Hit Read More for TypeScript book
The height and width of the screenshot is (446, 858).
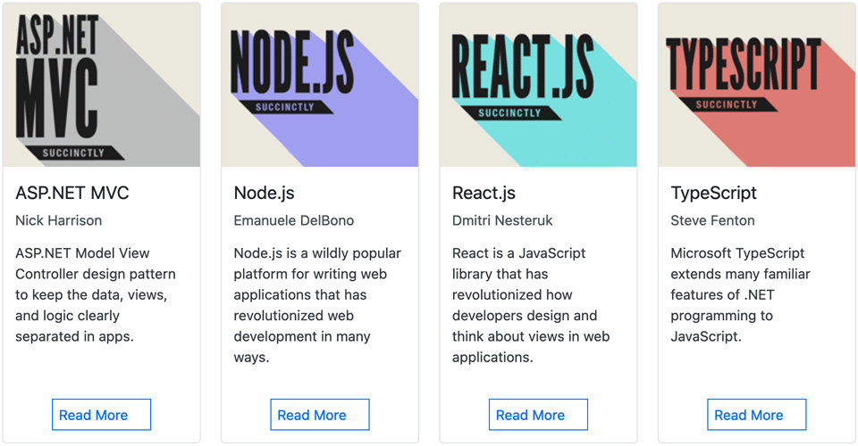coord(757,415)
